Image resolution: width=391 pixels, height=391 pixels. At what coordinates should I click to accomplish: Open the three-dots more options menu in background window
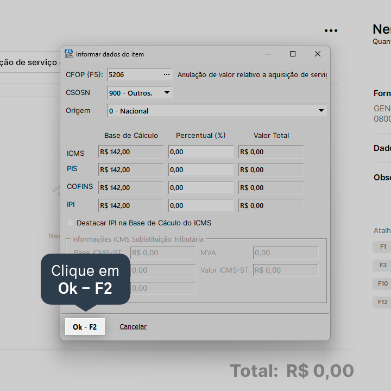pos(331,30)
